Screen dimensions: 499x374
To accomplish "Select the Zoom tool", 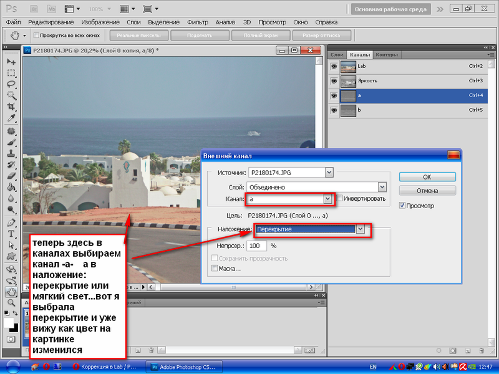I will pyautogui.click(x=11, y=303).
